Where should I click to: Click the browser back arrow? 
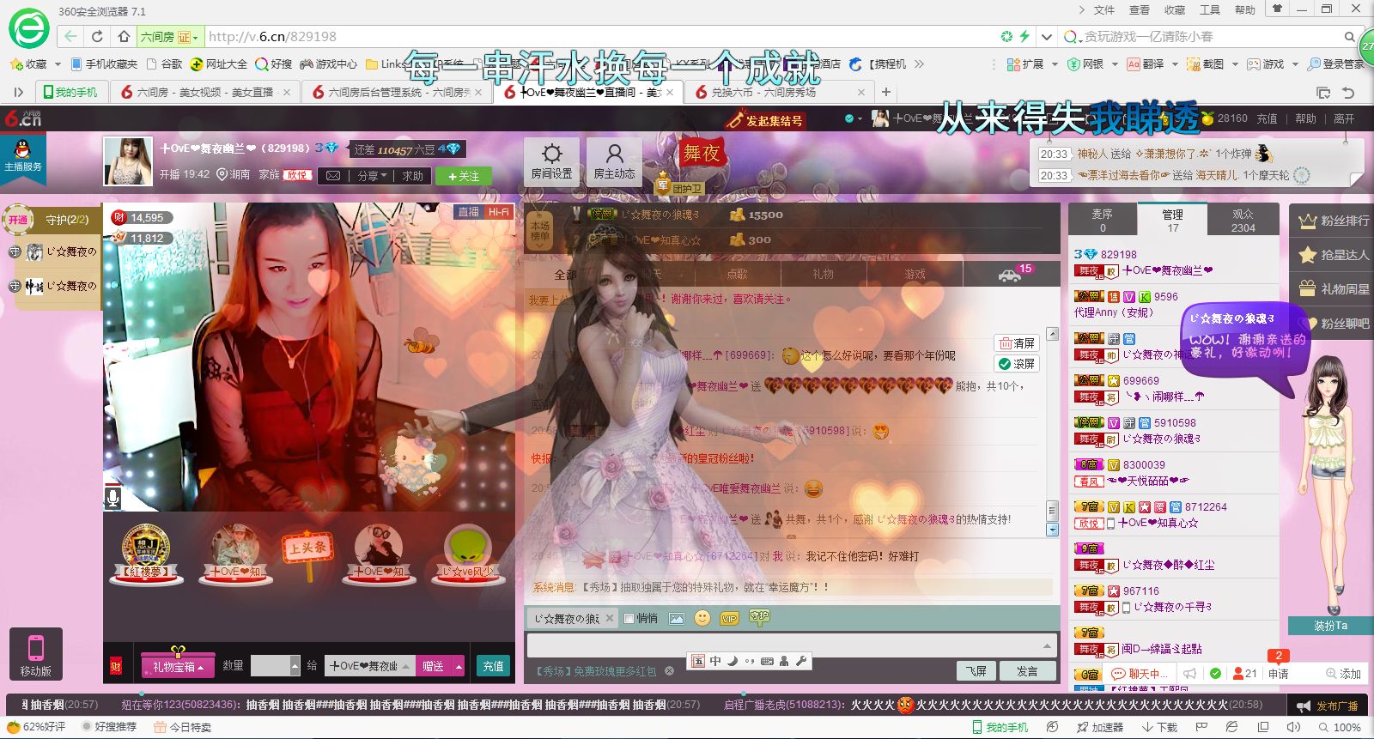70,37
